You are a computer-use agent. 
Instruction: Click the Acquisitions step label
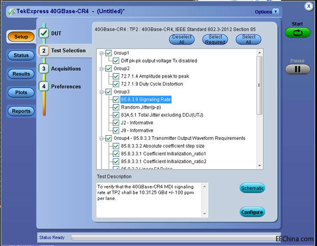[66, 69]
